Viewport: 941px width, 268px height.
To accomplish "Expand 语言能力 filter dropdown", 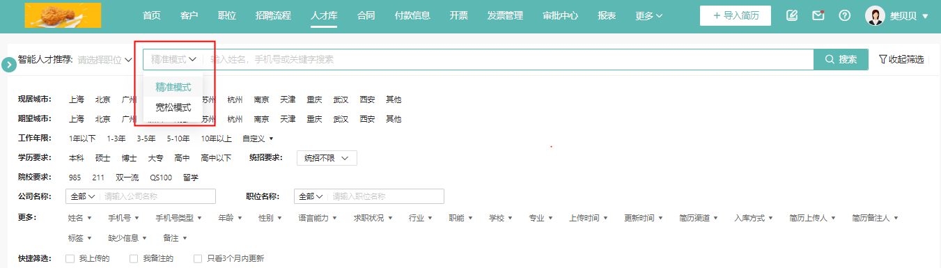I will 318,218.
